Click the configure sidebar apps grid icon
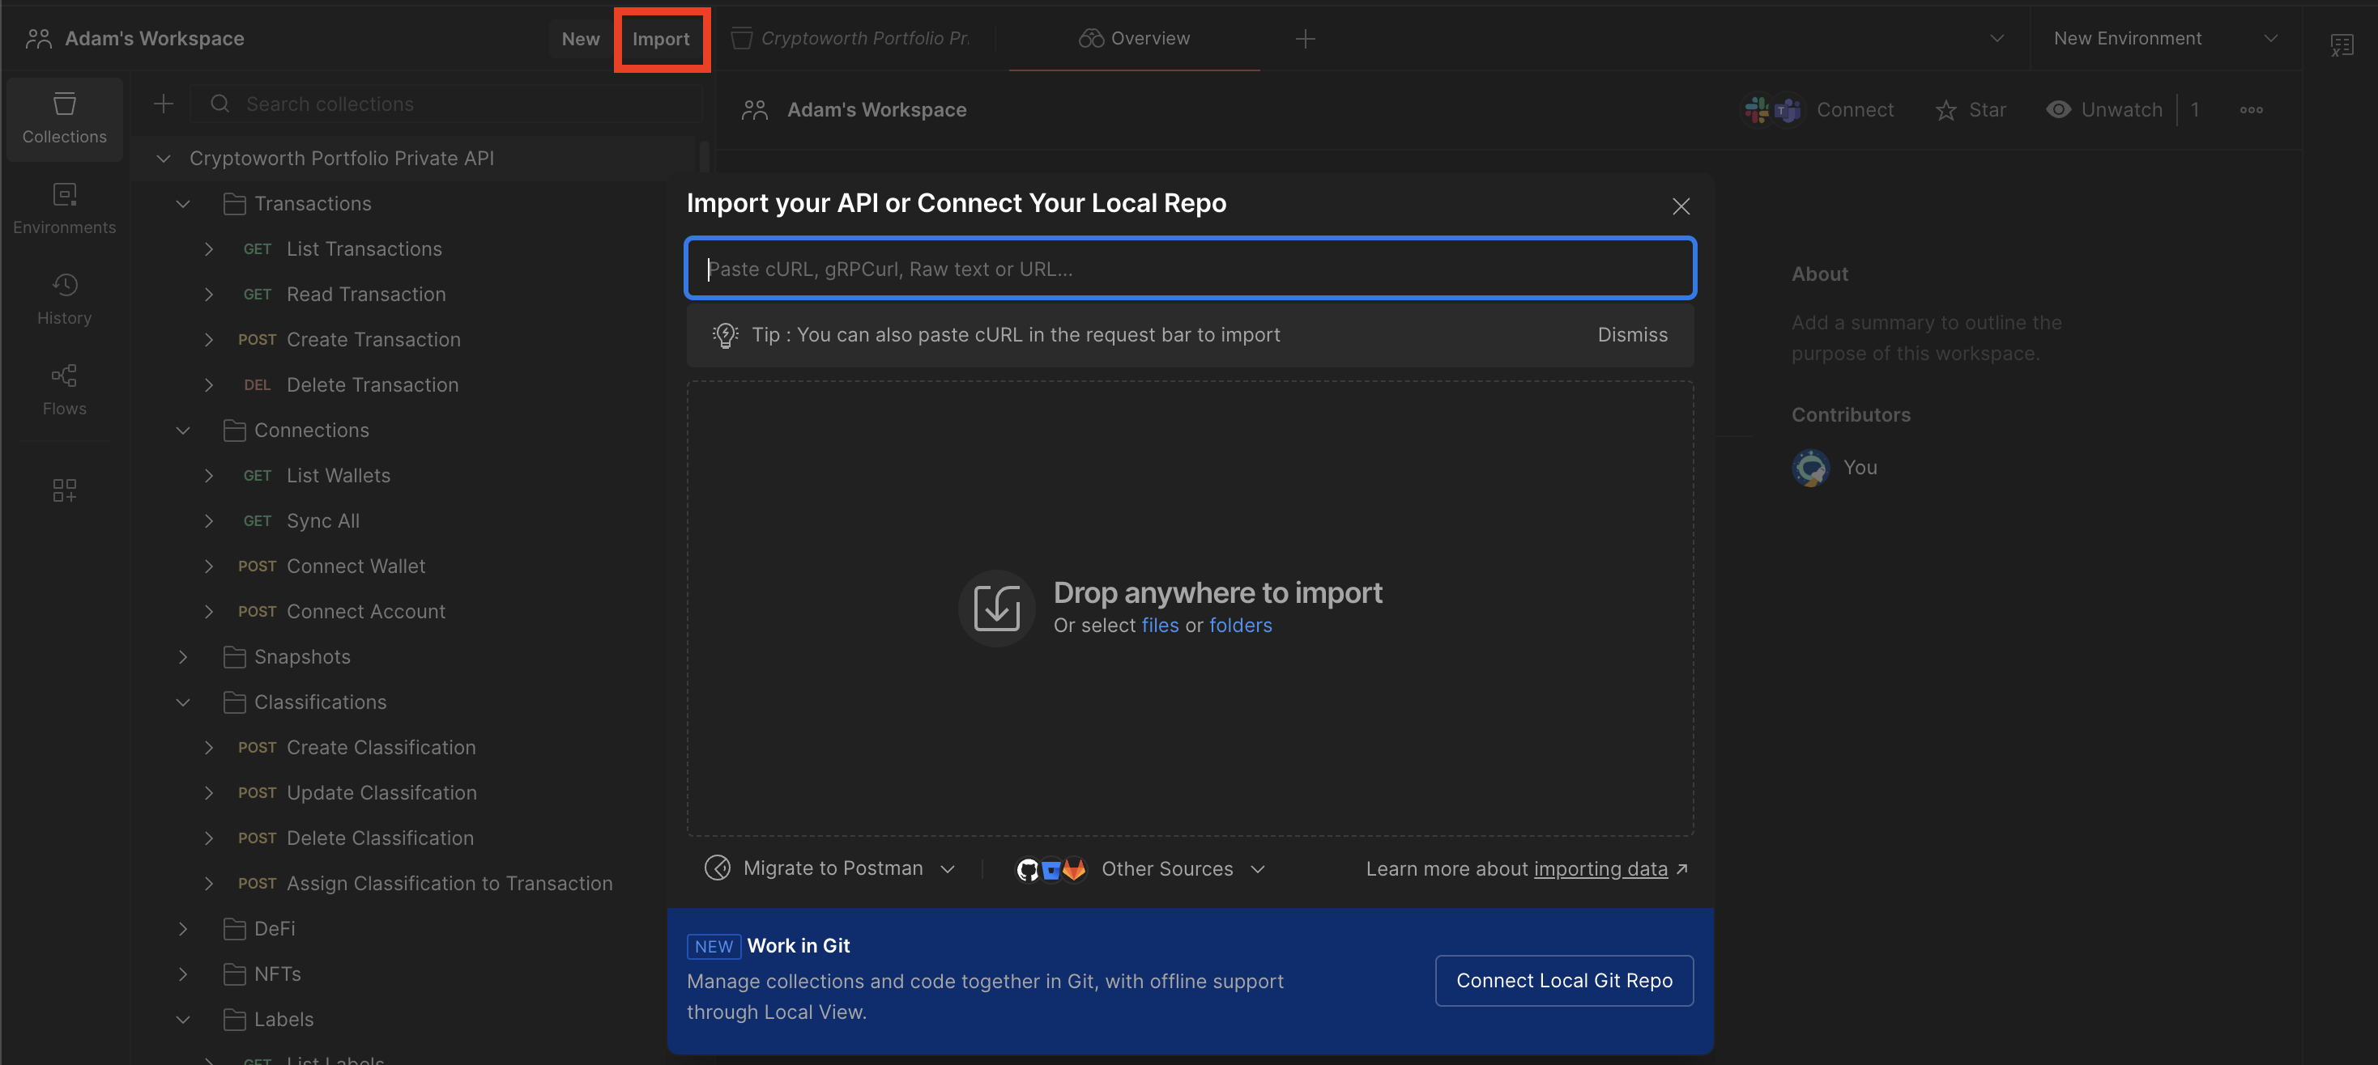This screenshot has width=2378, height=1065. (64, 490)
